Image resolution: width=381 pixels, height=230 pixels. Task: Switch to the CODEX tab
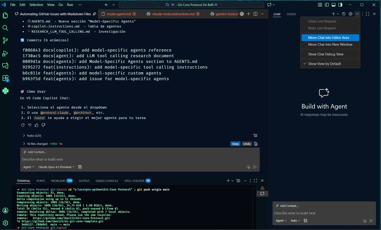pos(291,14)
